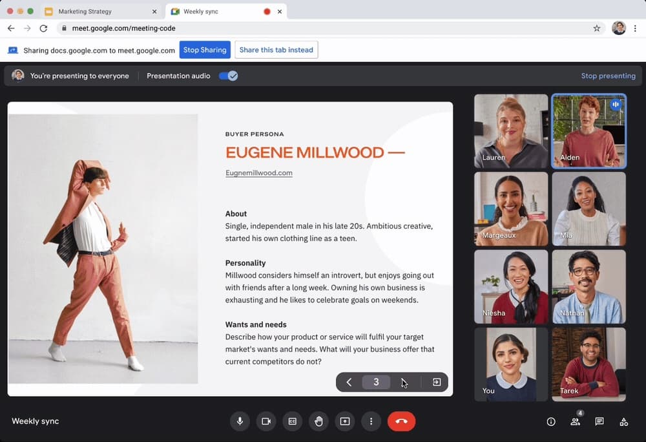Go to the previous slide

click(x=349, y=382)
